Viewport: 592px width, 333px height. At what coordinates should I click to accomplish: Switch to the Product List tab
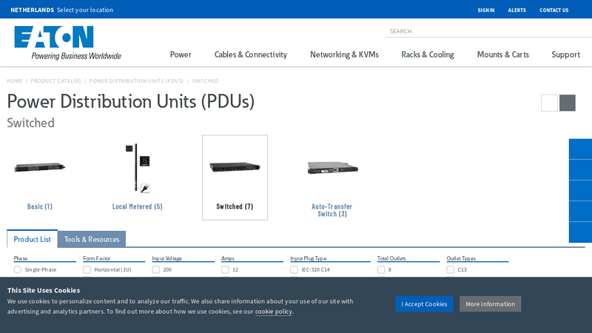coord(32,239)
